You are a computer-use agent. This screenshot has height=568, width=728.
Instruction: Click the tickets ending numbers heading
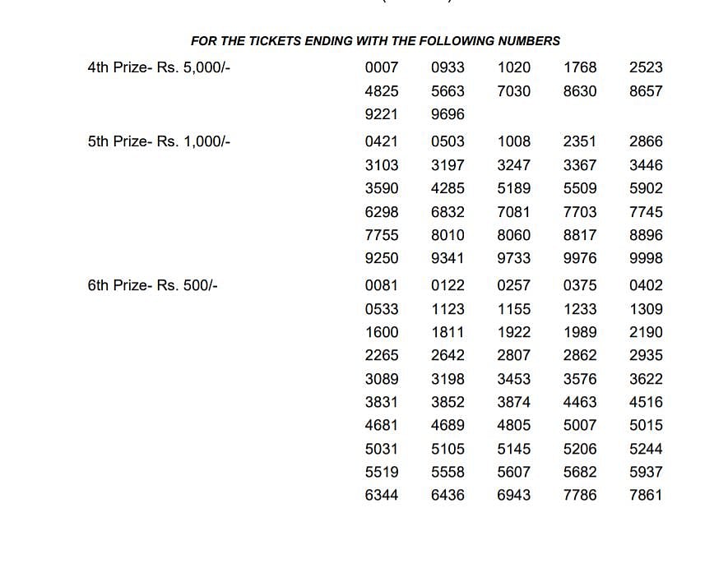click(x=375, y=40)
